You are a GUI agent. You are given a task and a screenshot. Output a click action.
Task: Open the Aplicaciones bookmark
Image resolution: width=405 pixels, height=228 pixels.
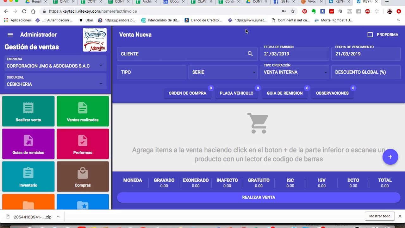(x=17, y=20)
